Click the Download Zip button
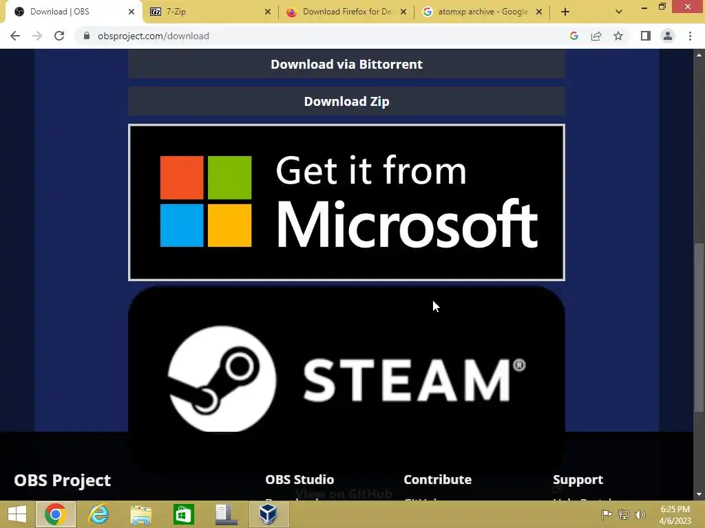The height and width of the screenshot is (528, 705). click(x=346, y=102)
